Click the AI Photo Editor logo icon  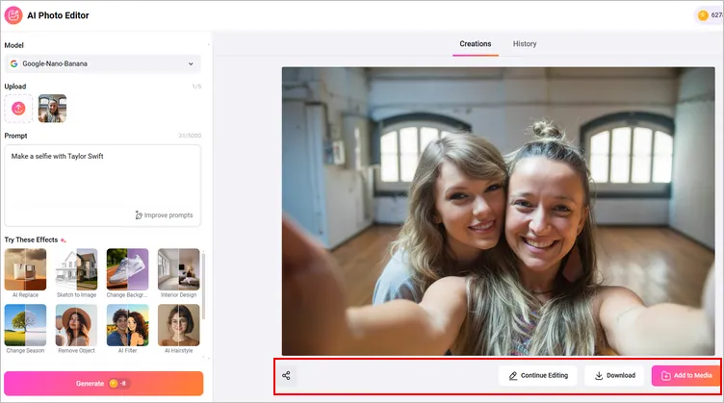point(13,15)
